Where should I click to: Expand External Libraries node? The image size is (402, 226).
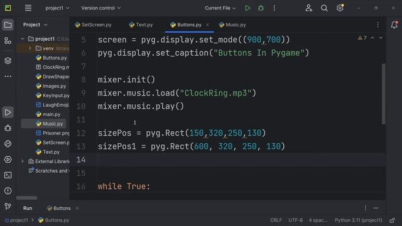[x=23, y=161]
